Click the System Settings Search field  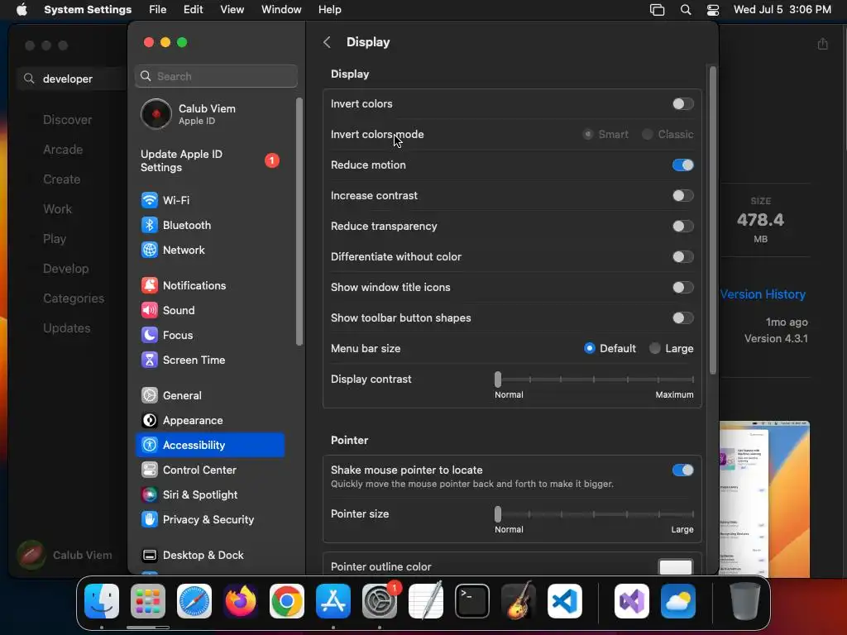[x=216, y=76]
